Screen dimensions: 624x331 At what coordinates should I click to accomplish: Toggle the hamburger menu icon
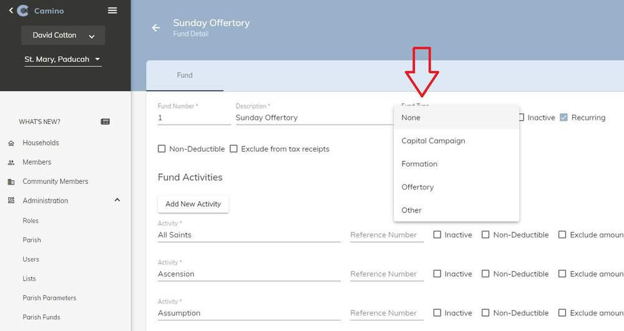[112, 11]
